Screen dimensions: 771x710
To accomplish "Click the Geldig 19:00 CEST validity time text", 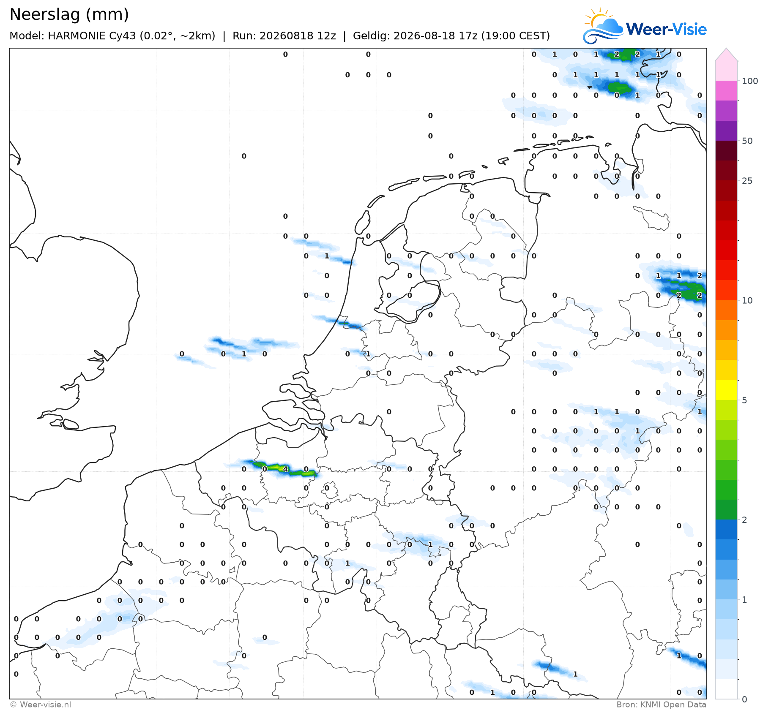I will pyautogui.click(x=451, y=36).
